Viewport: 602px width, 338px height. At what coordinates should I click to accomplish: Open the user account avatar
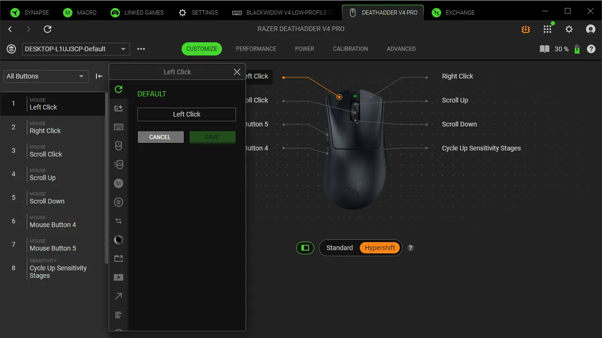click(591, 29)
